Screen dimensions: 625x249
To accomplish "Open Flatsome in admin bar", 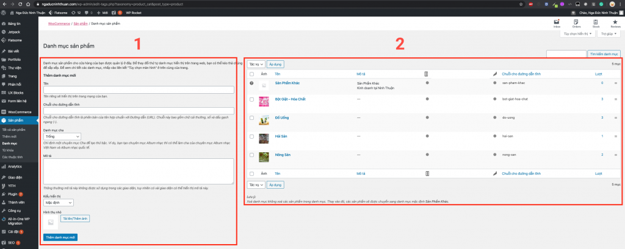I will [x=58, y=13].
